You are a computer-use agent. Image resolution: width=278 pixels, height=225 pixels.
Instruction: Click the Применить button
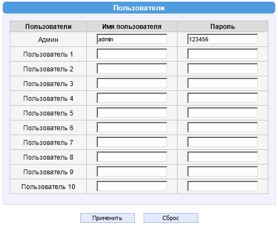click(x=108, y=218)
